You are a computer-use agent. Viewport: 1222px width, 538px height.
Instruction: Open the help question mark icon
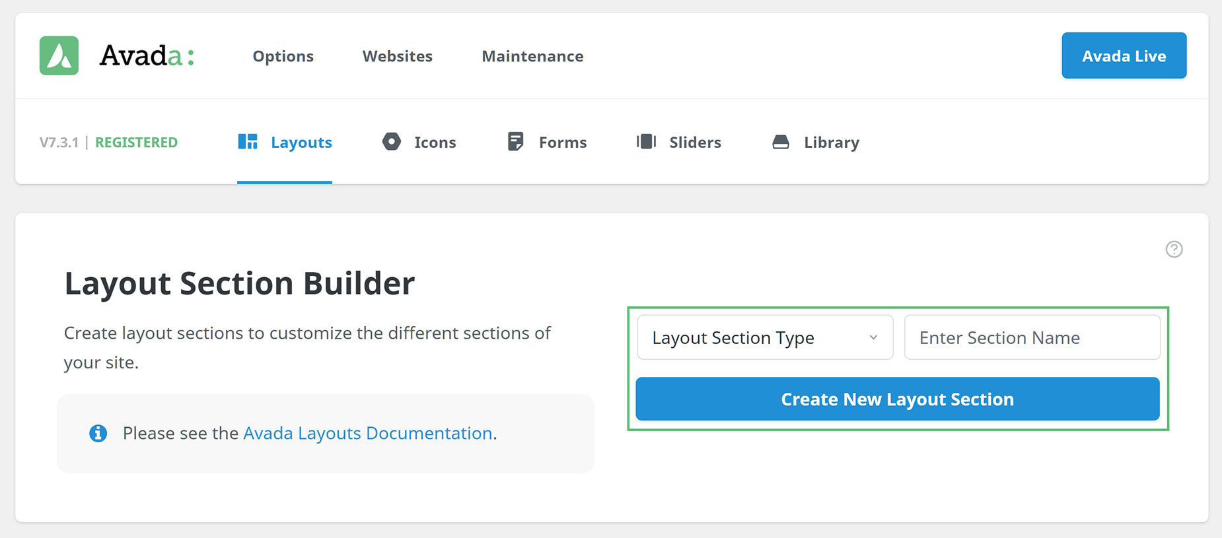pyautogui.click(x=1174, y=249)
